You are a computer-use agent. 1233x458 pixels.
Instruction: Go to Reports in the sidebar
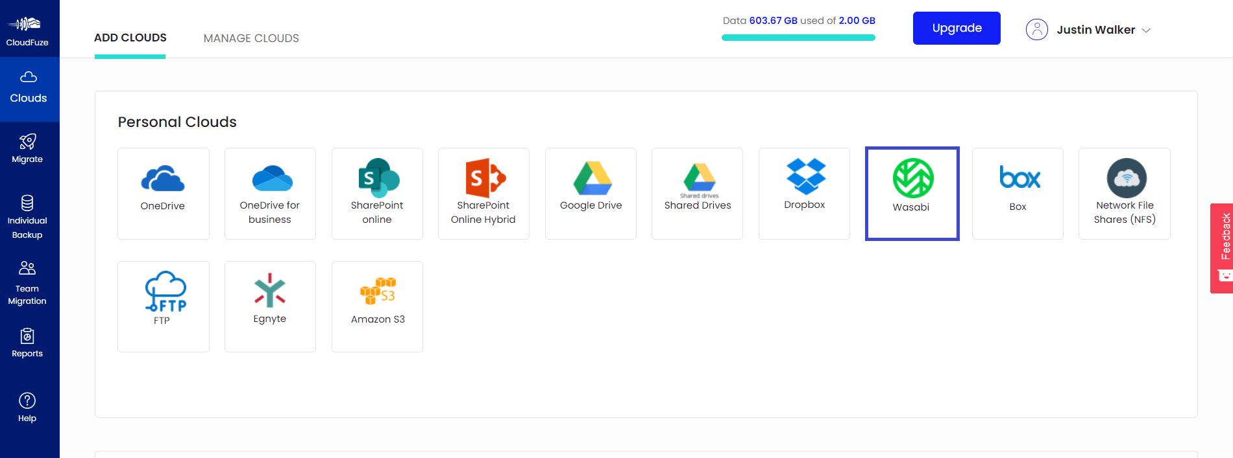point(28,343)
